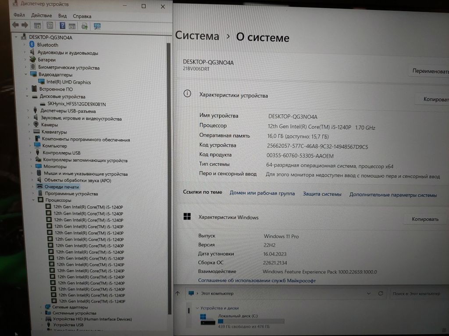Open the Действие menu

(42, 15)
